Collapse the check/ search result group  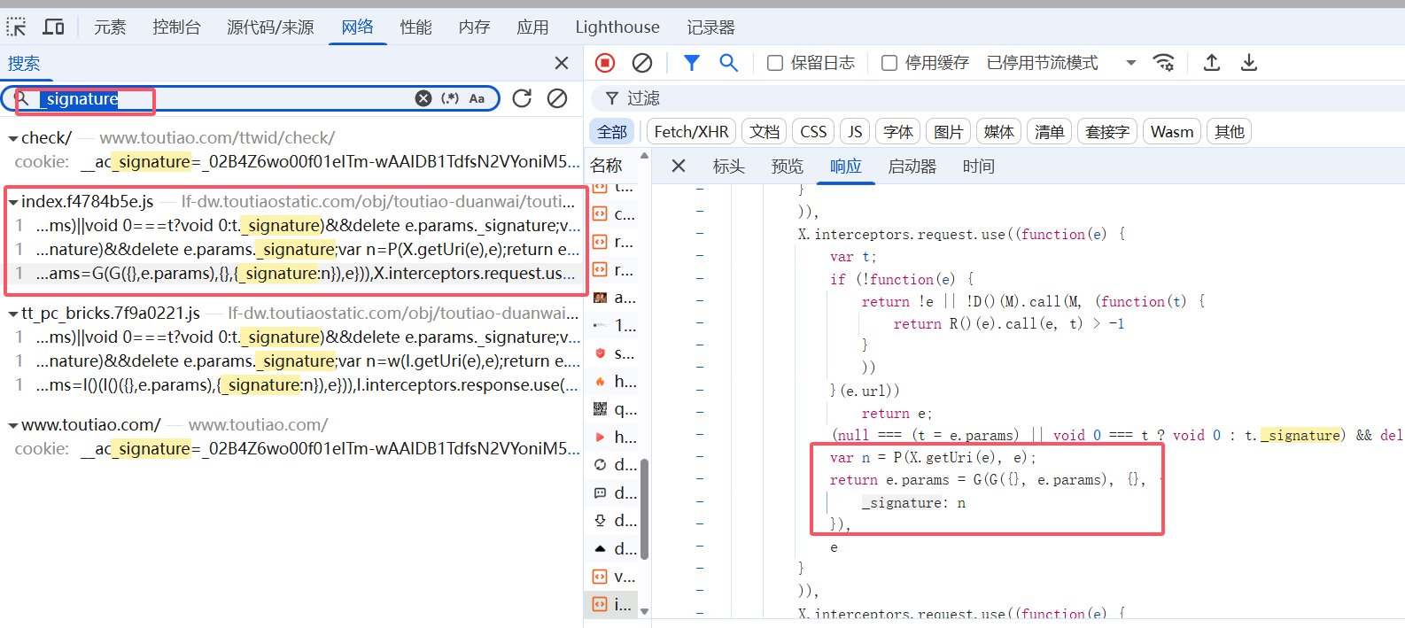pos(13,138)
